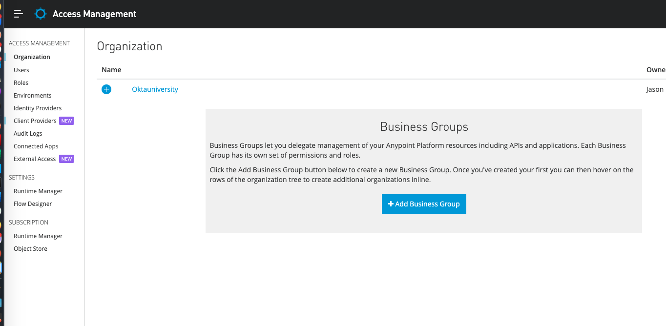This screenshot has height=326, width=666.
Task: Click the Anypoint Access Management logo
Action: click(x=41, y=14)
